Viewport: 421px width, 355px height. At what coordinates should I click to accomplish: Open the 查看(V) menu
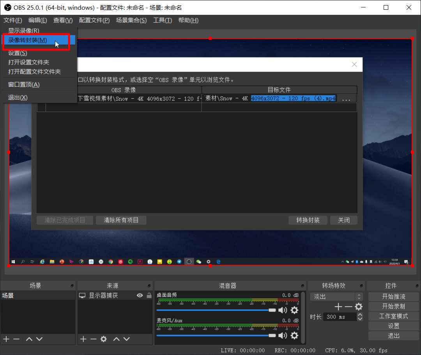(x=63, y=20)
